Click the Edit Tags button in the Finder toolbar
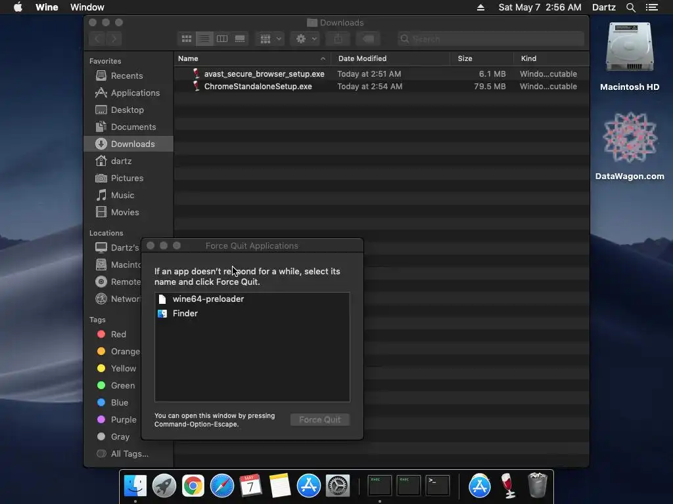Image resolution: width=673 pixels, height=504 pixels. (x=368, y=39)
